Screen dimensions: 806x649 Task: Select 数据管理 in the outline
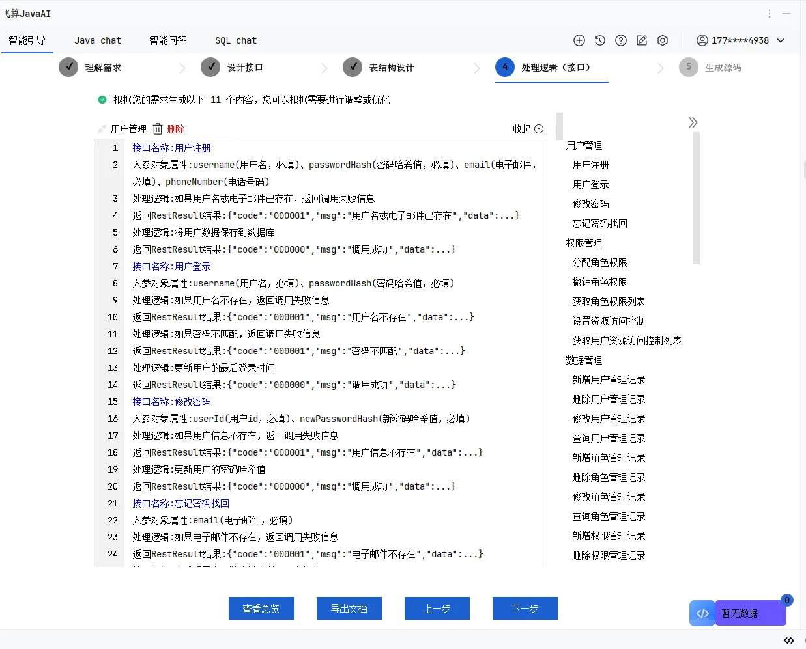point(584,360)
